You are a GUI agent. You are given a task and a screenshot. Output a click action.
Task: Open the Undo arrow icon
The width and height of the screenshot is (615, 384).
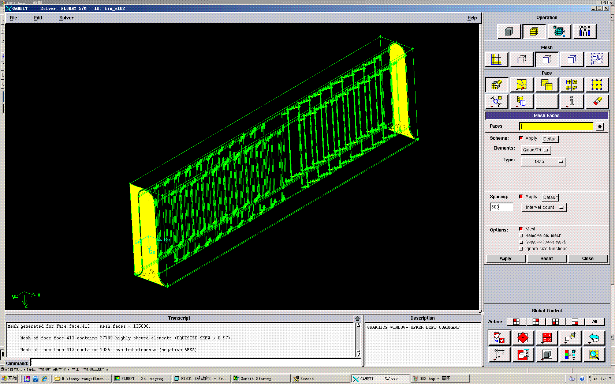pos(594,338)
